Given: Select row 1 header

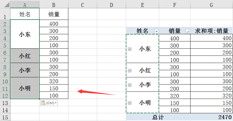Looking at the screenshot, I should tap(5, 14).
